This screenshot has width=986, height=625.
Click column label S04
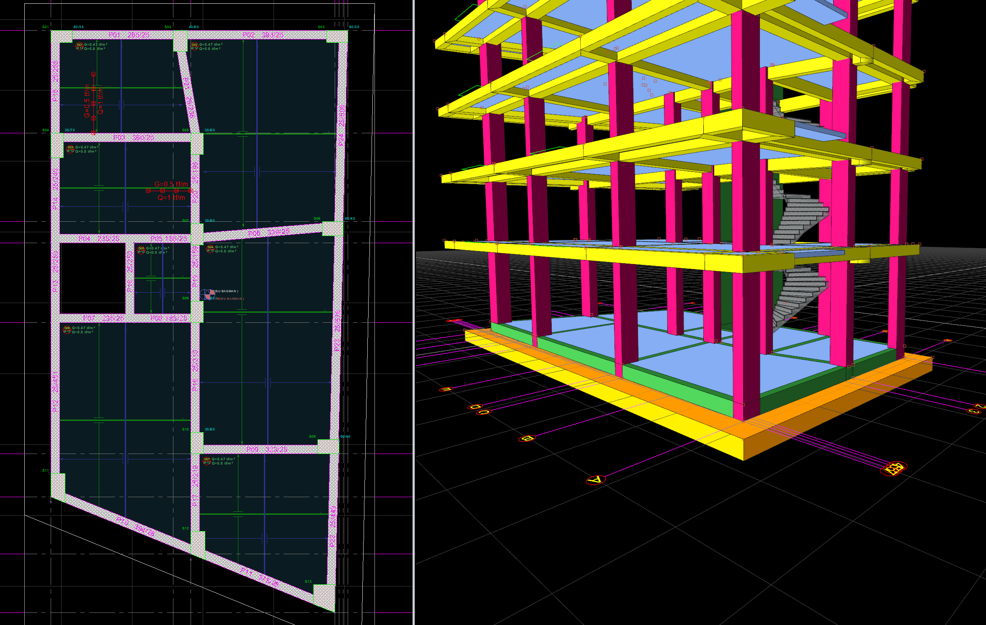45,130
